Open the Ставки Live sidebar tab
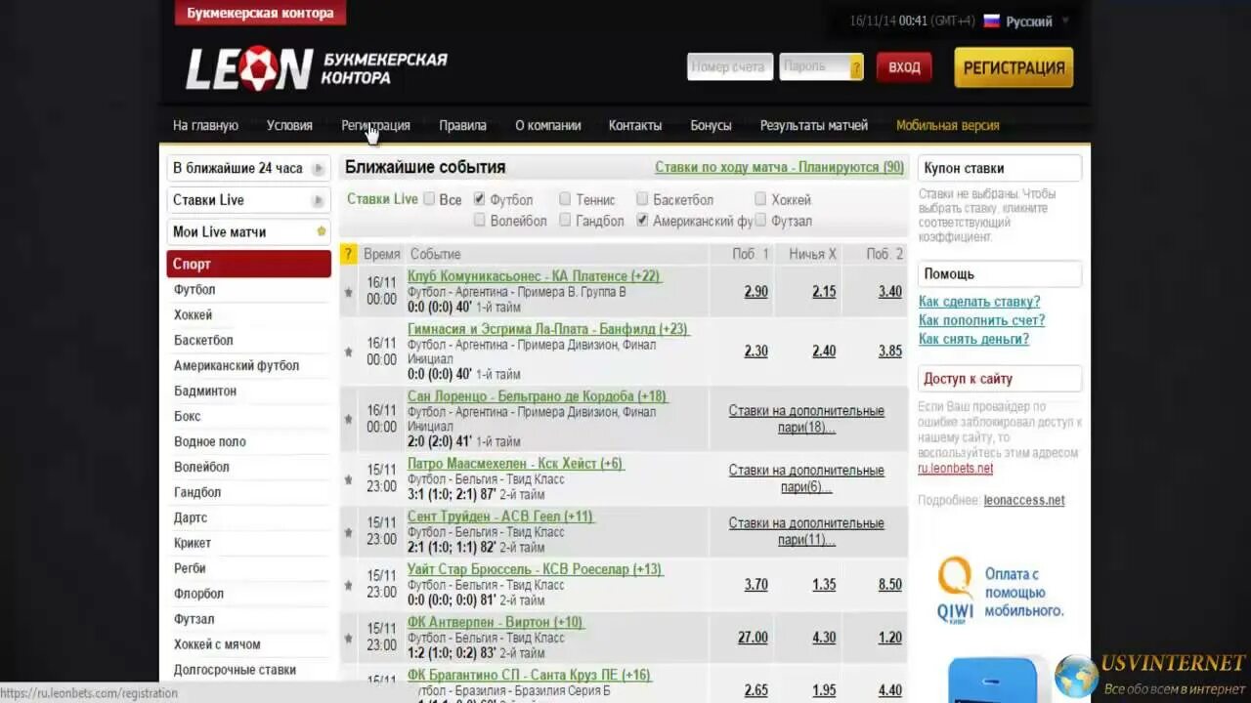 (x=248, y=200)
